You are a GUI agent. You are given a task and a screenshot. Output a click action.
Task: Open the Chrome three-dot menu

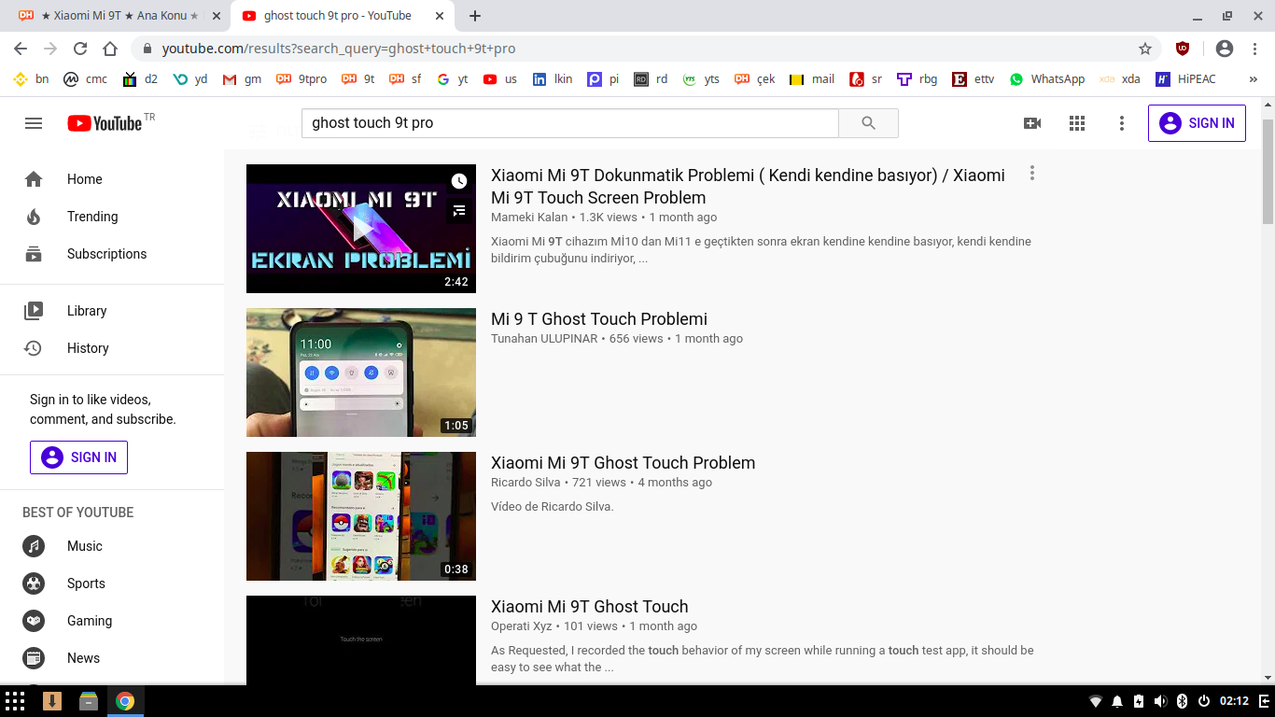(x=1254, y=49)
